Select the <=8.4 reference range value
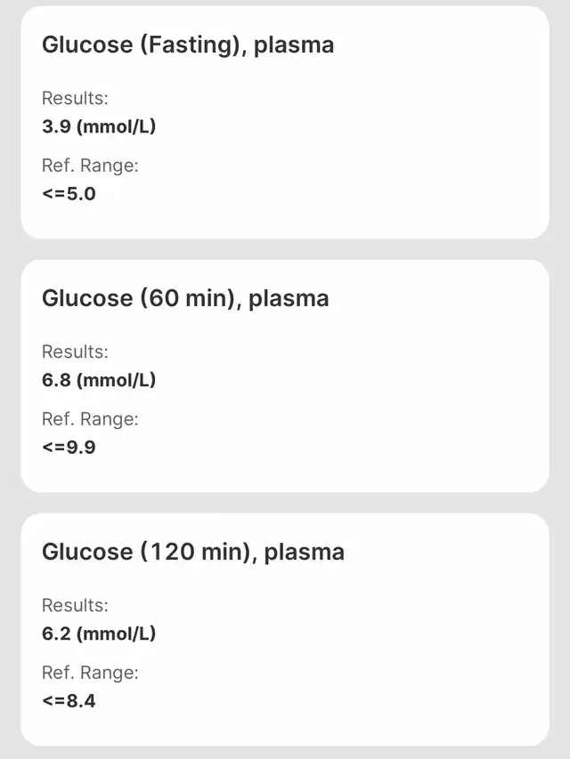Viewport: 570px width, 759px height. [x=69, y=700]
